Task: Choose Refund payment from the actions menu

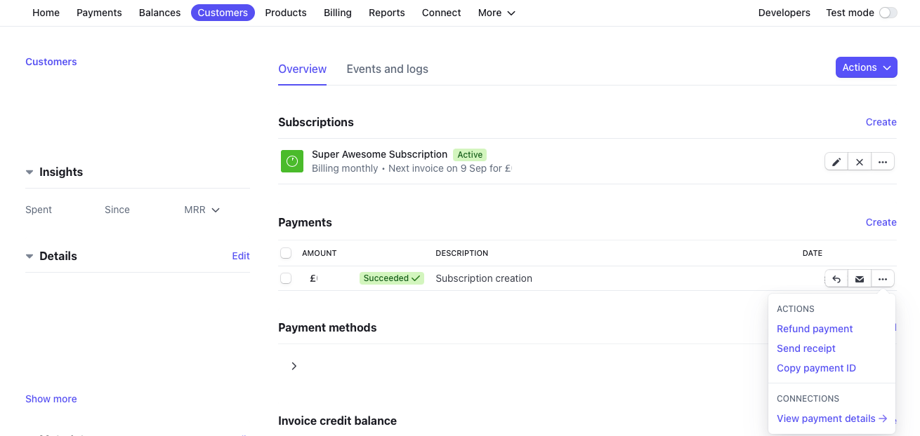Action: click(814, 329)
